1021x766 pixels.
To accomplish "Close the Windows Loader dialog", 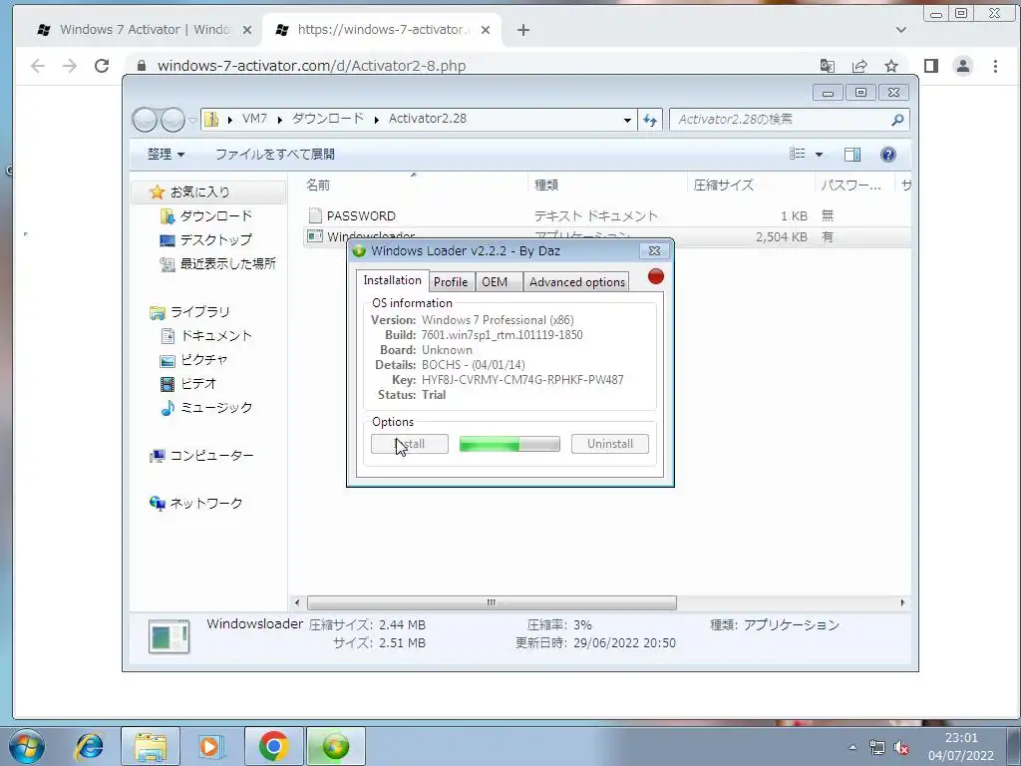I will tap(654, 250).
